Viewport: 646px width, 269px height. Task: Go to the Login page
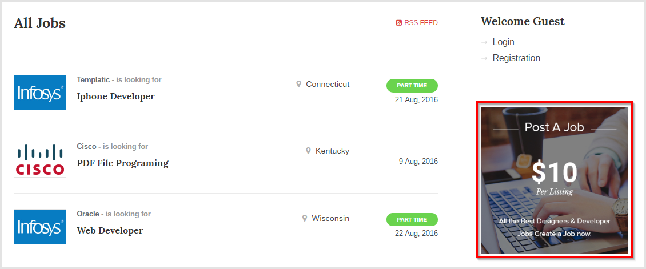click(503, 42)
